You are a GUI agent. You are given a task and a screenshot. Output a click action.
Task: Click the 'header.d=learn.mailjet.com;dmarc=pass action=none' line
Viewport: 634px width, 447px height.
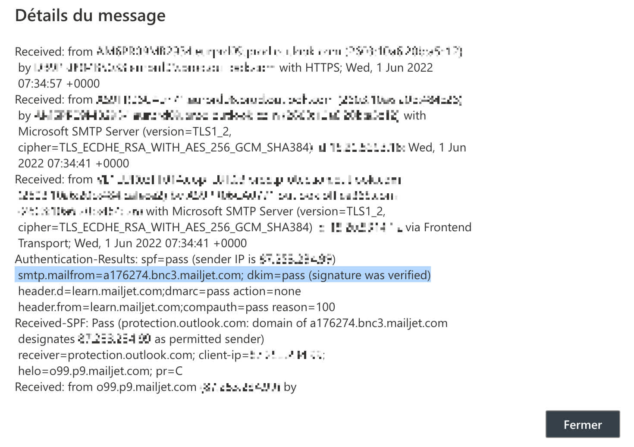click(160, 291)
